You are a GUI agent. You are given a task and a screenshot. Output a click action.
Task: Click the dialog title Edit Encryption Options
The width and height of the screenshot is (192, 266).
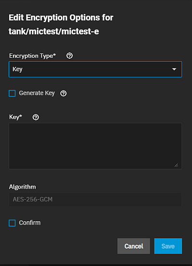(61, 25)
